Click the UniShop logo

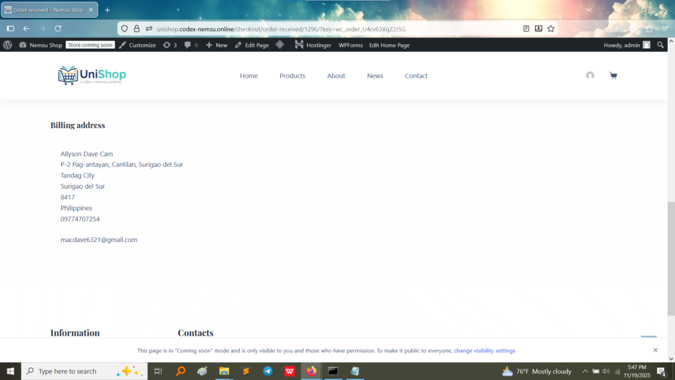point(92,76)
